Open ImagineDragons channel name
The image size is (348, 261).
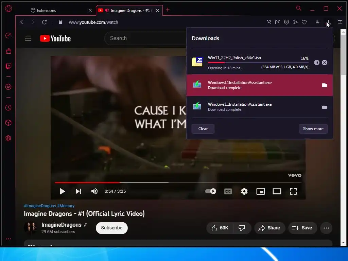click(61, 225)
